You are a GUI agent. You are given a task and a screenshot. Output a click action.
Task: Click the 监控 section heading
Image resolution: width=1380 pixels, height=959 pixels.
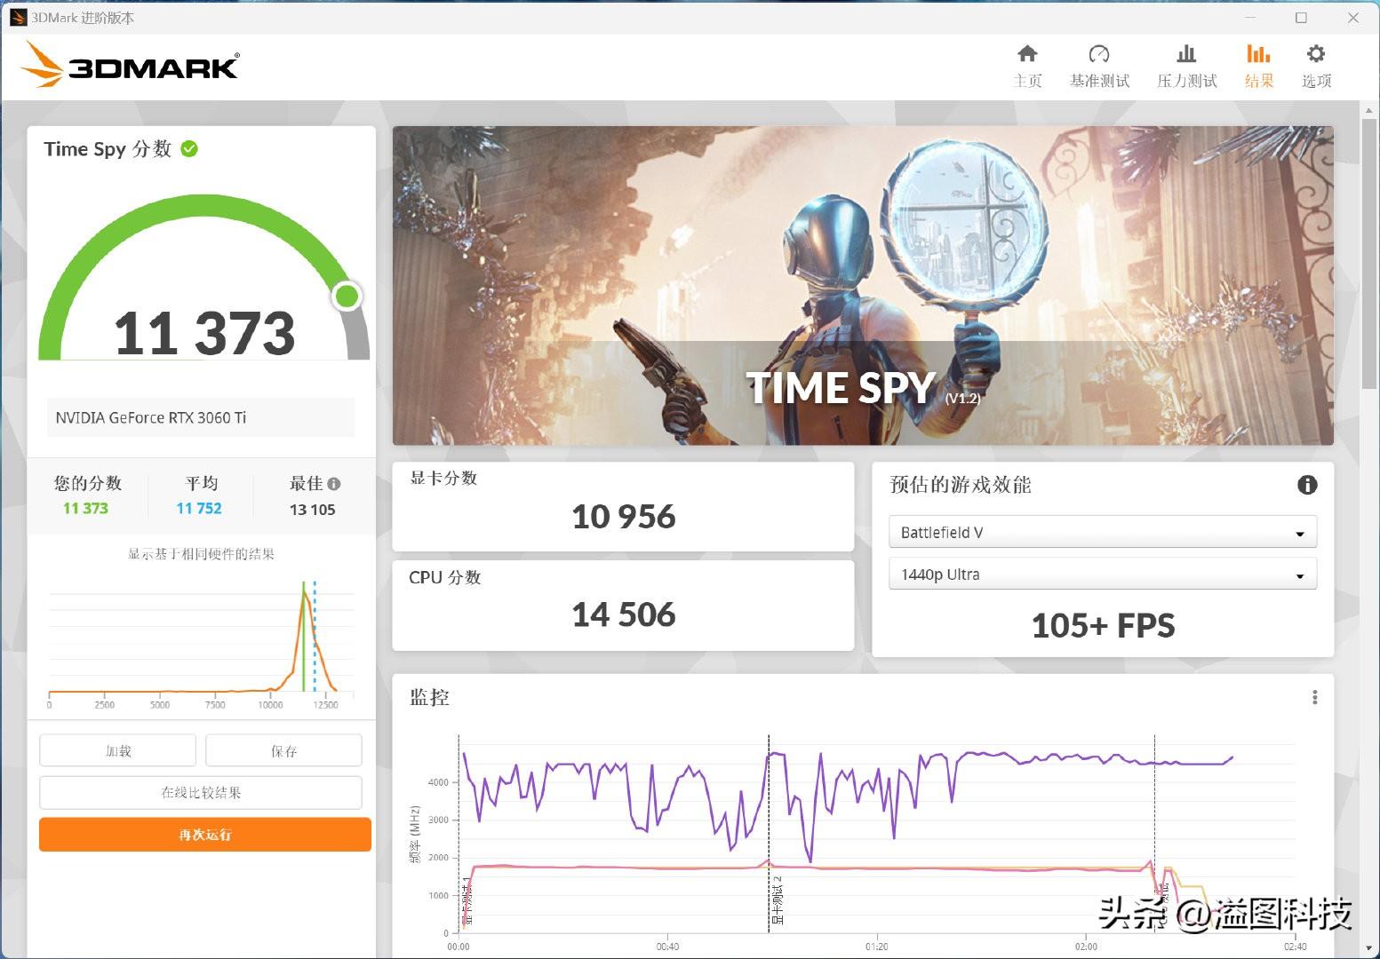(x=429, y=698)
